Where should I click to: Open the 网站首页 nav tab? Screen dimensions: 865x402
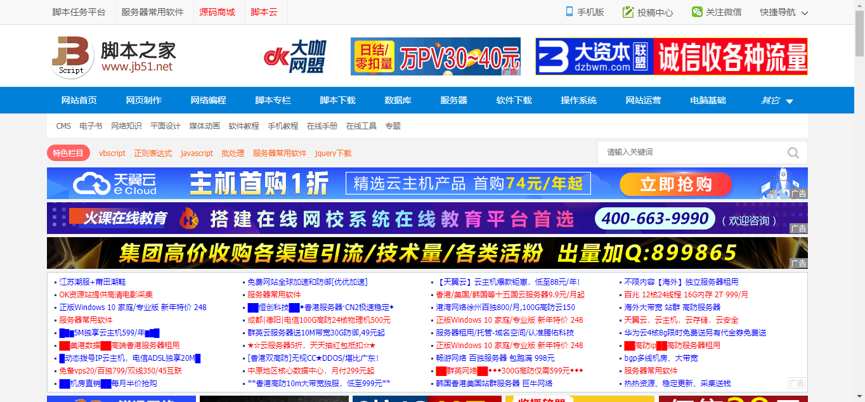tap(79, 100)
